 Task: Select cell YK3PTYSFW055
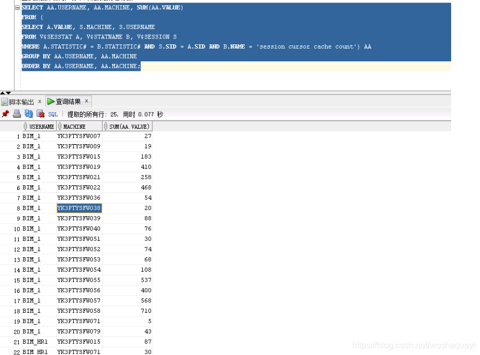click(x=79, y=280)
